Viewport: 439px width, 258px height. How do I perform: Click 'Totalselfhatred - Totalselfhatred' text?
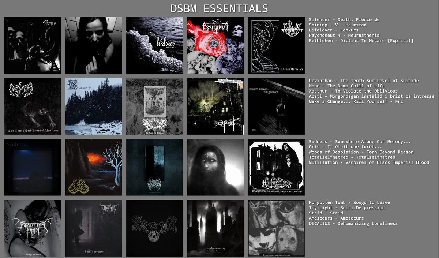click(x=352, y=157)
